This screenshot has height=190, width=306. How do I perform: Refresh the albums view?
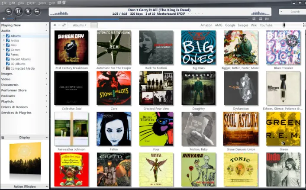[x=64, y=25]
